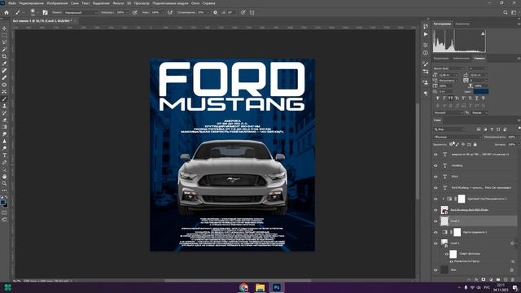Click the foreground color swatch in toolbar
The height and width of the screenshot is (293, 521).
click(3, 202)
